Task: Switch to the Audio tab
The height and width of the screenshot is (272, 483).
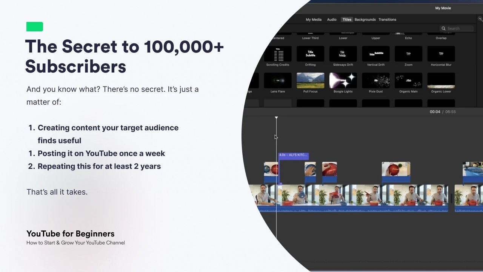Action: (x=332, y=20)
